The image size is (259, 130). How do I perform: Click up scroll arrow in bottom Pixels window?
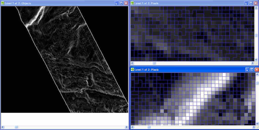pyautogui.click(x=257, y=74)
